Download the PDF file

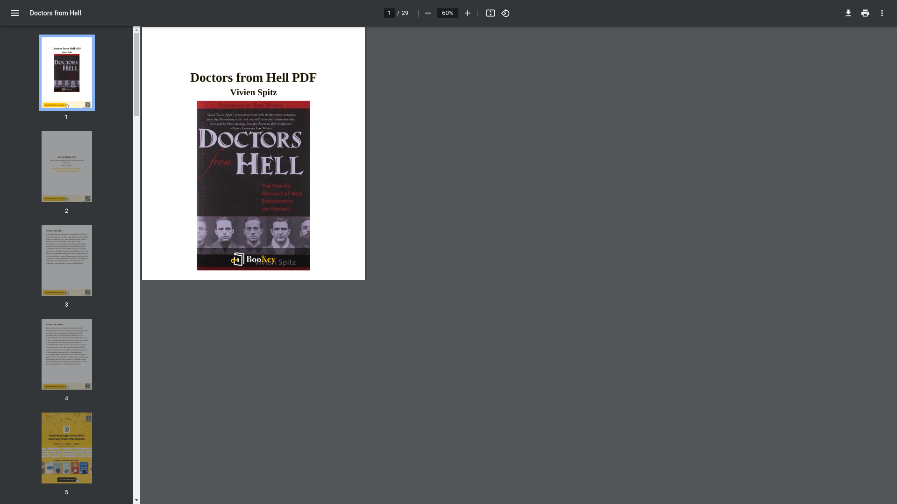click(848, 13)
